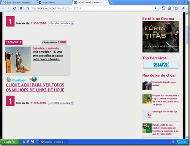Viewport: 190px width, 146px height.
Task: Click the Twitter logo
Action: [16, 79]
